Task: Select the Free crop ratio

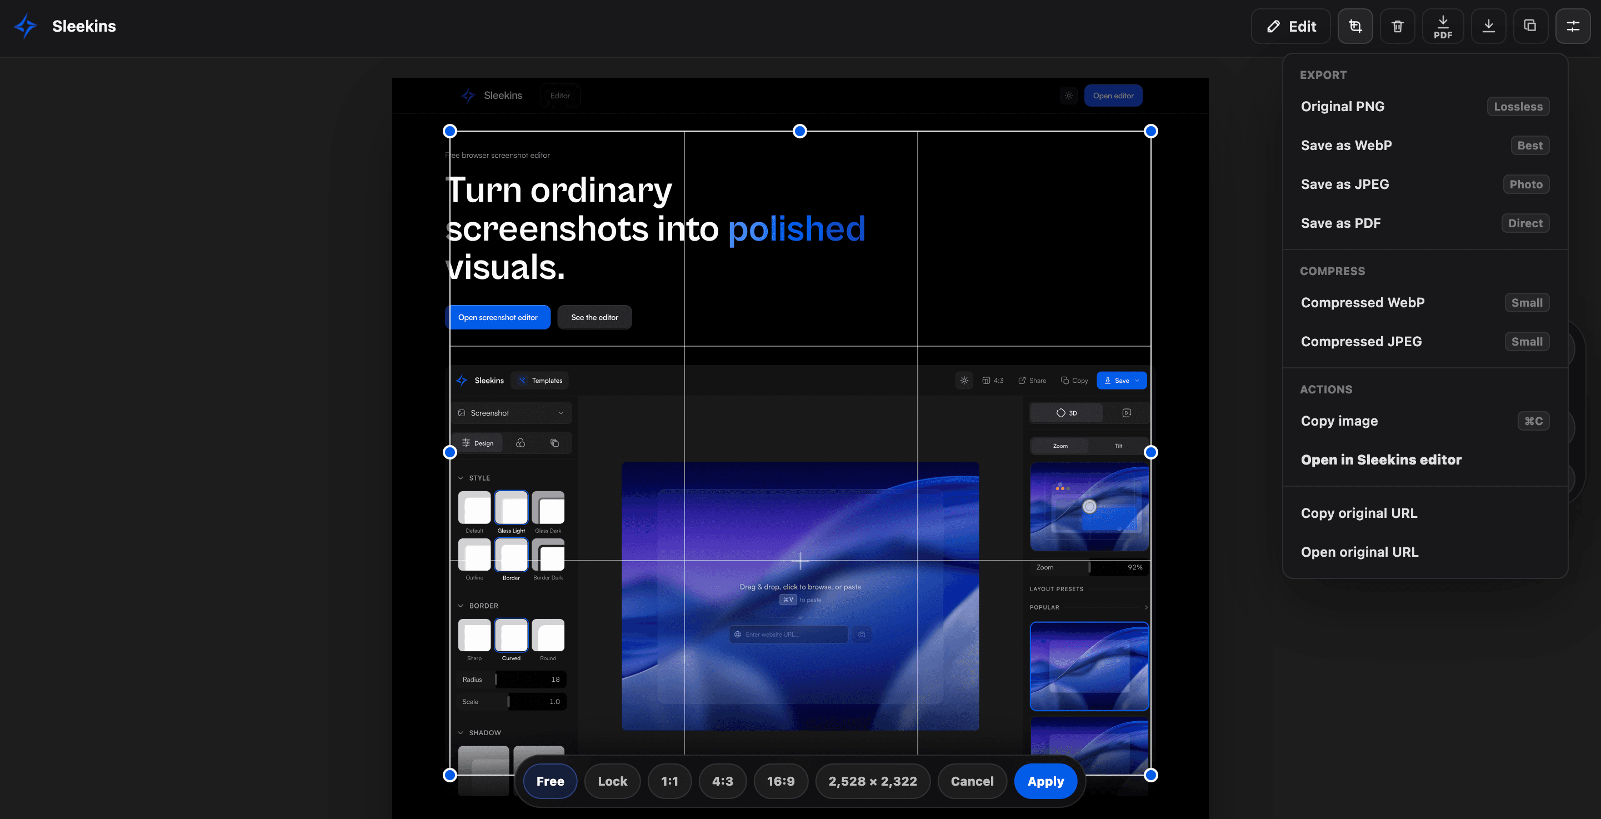Action: tap(550, 781)
